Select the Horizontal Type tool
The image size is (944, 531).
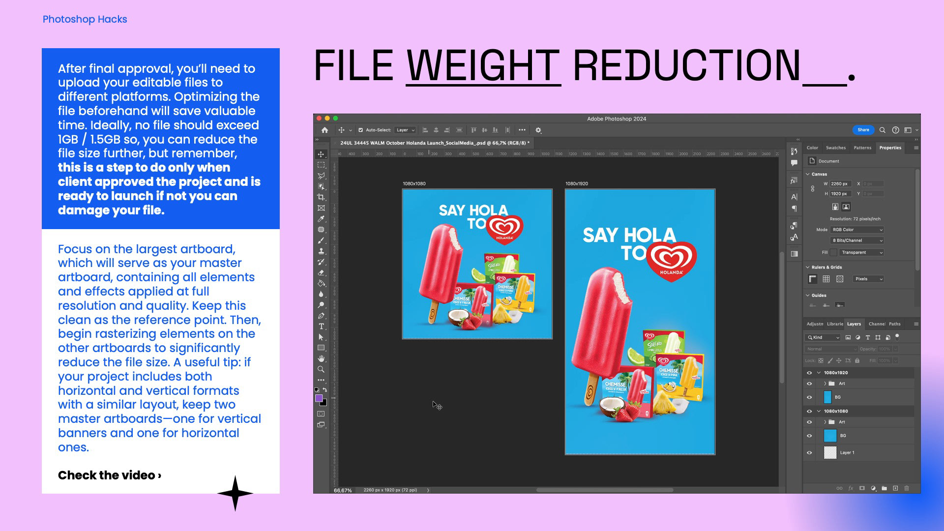click(x=321, y=326)
